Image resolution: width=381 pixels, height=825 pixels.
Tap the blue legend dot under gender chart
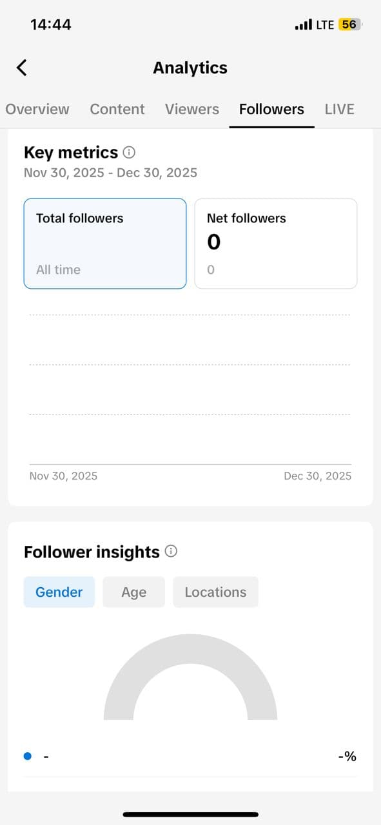pos(27,755)
